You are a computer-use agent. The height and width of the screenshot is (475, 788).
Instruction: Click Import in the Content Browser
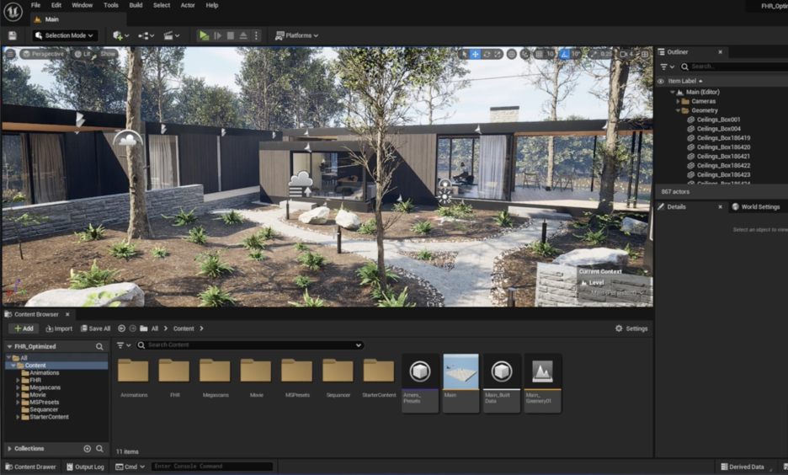coord(59,328)
